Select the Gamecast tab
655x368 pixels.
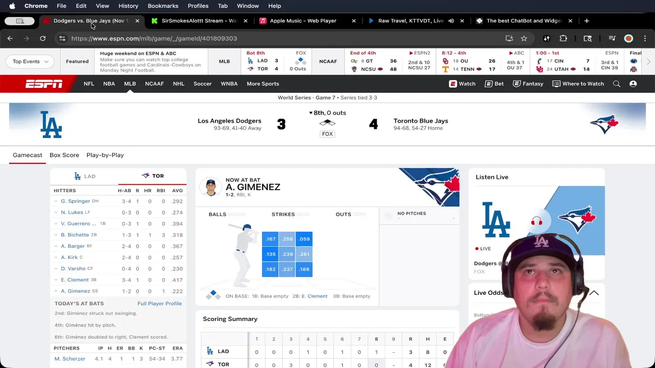pos(28,155)
